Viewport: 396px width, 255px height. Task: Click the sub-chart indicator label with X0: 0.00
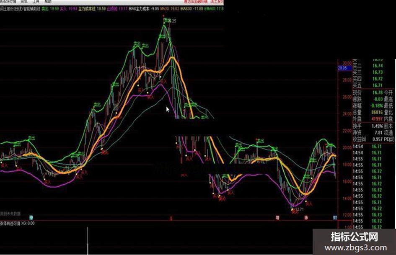coord(17,224)
